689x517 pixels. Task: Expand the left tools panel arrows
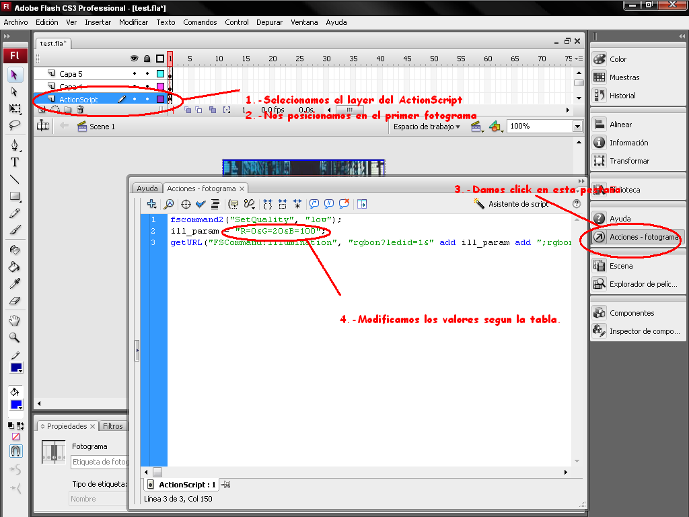pos(7,36)
